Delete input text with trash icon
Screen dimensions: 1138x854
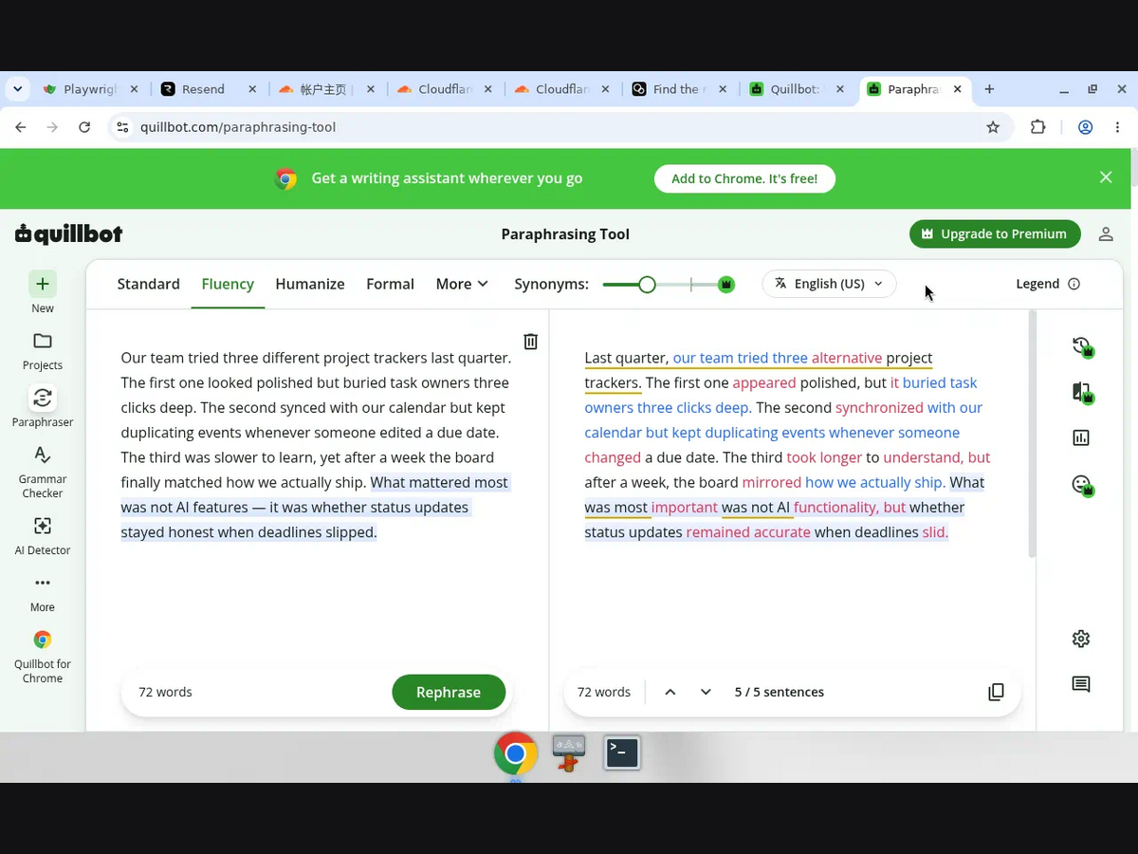(x=531, y=342)
